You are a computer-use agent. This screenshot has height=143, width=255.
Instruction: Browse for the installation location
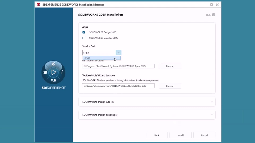(x=170, y=66)
